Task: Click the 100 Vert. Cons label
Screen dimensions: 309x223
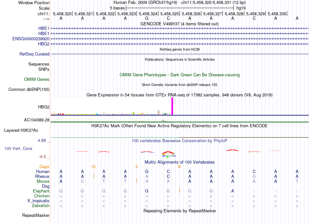Action: click(x=18, y=149)
